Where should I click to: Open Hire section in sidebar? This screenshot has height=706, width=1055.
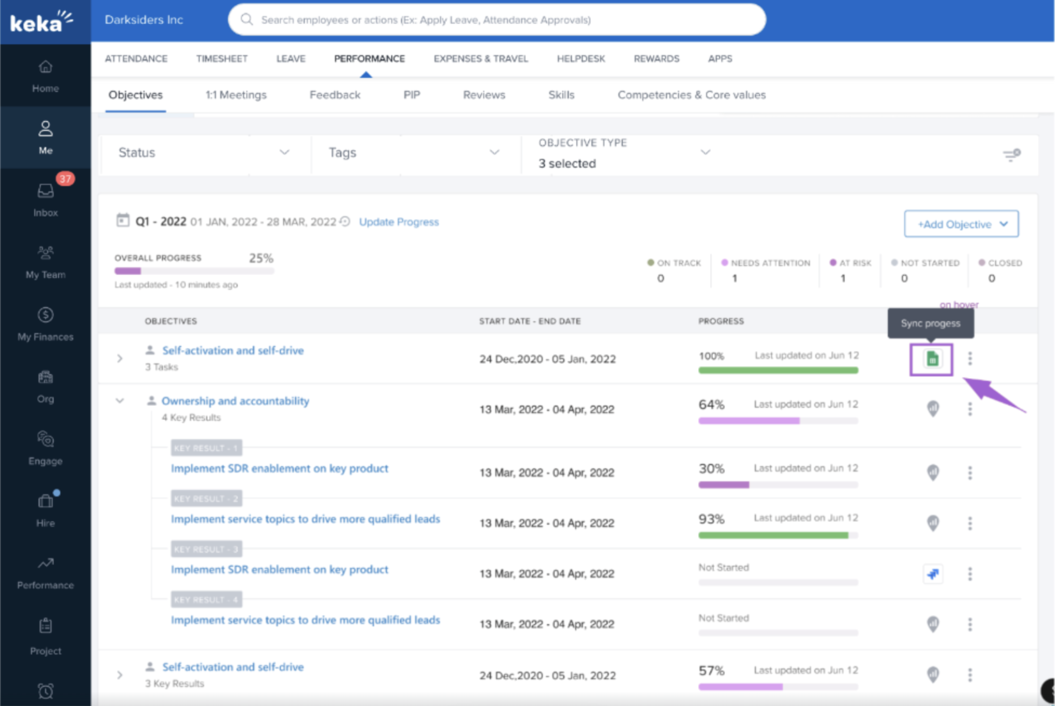(46, 510)
